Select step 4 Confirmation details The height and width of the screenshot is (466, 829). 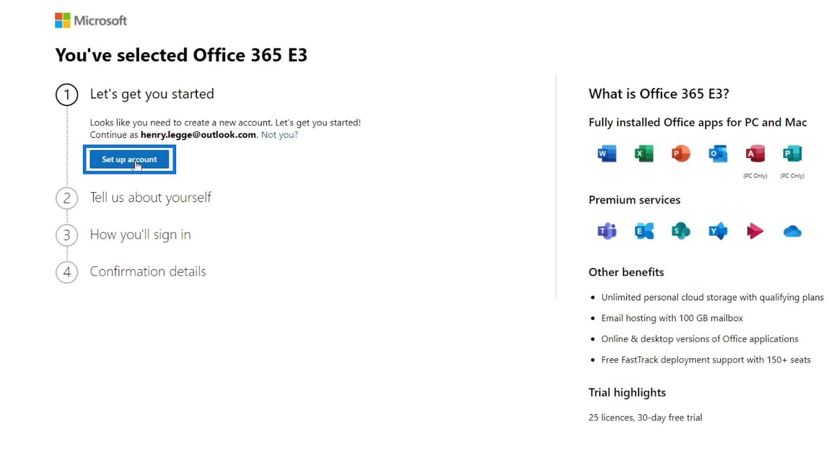pyautogui.click(x=131, y=272)
